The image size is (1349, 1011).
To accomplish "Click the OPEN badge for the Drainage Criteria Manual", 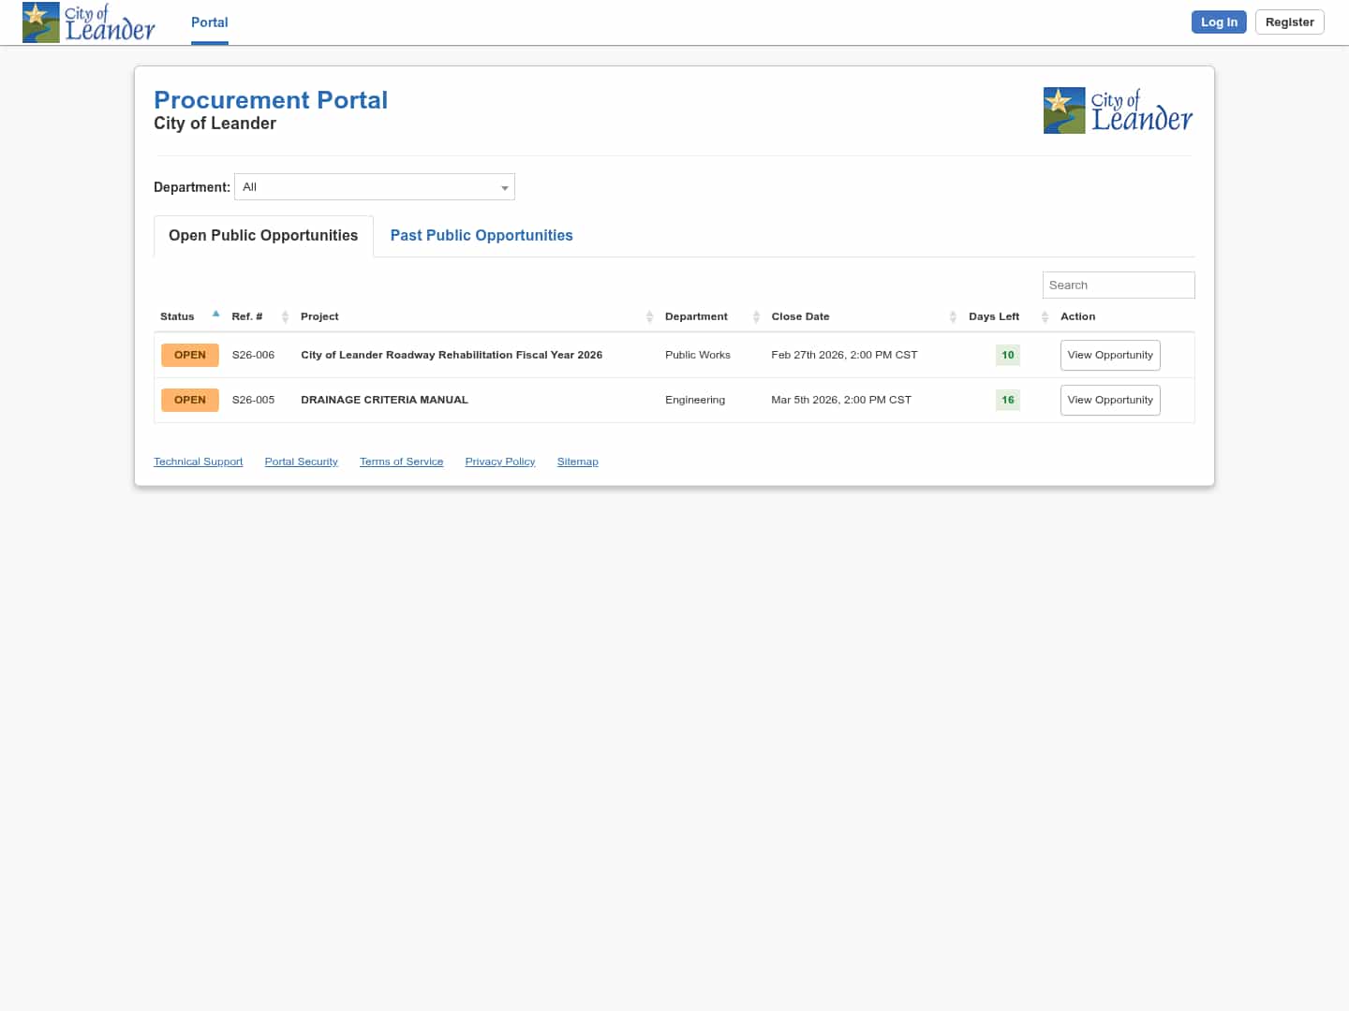I will [x=189, y=400].
